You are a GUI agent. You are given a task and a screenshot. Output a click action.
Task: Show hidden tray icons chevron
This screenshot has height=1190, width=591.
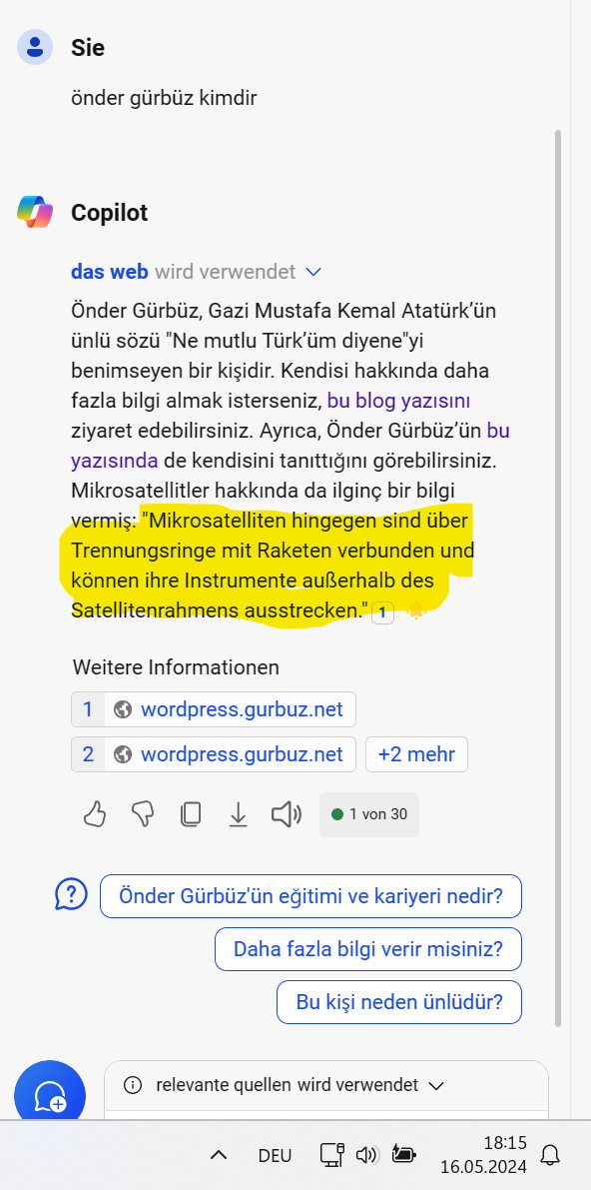219,1155
